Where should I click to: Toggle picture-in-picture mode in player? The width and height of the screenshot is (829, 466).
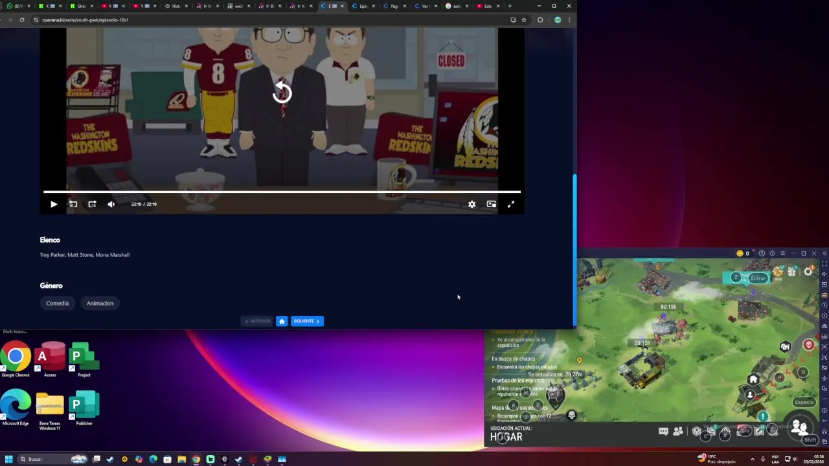492,204
